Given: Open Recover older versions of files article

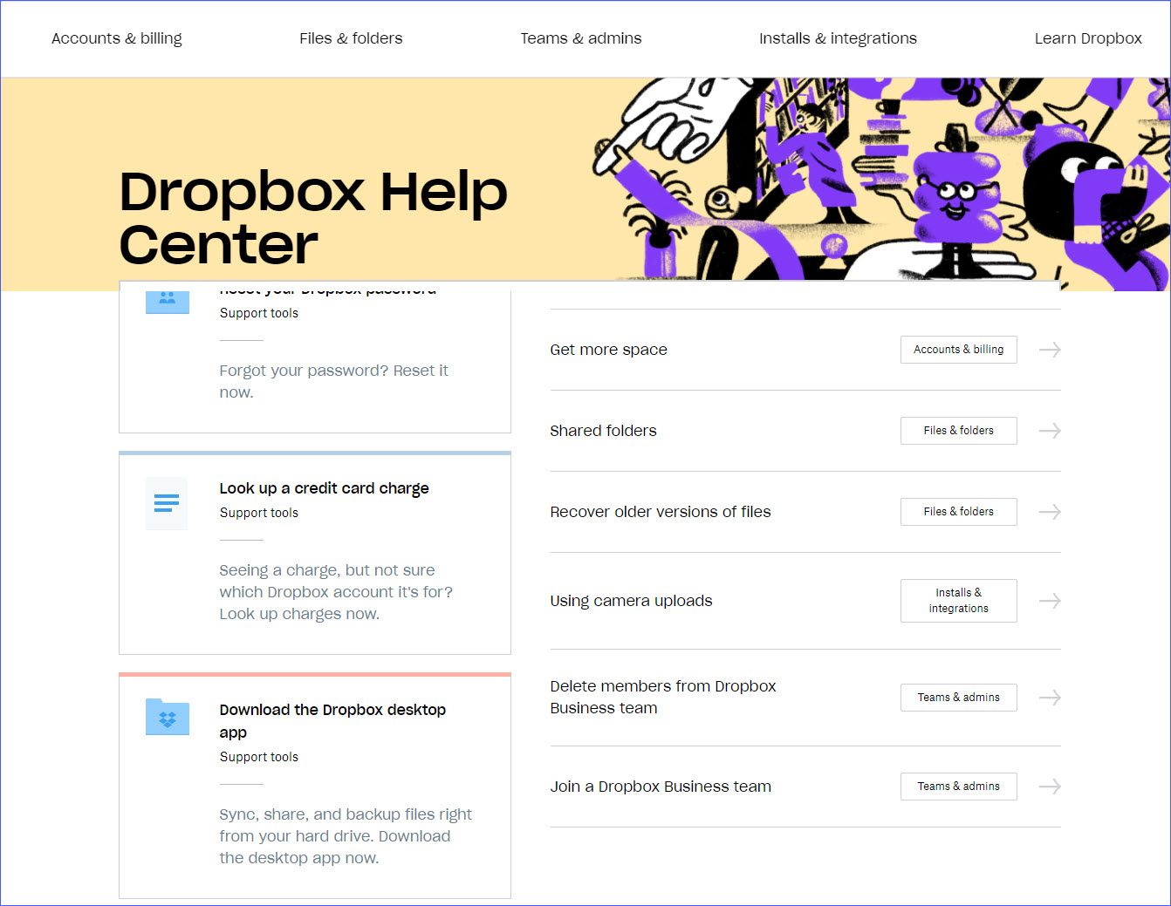Looking at the screenshot, I should (x=661, y=512).
